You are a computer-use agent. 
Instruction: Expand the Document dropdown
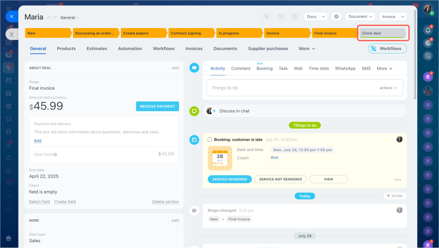360,16
